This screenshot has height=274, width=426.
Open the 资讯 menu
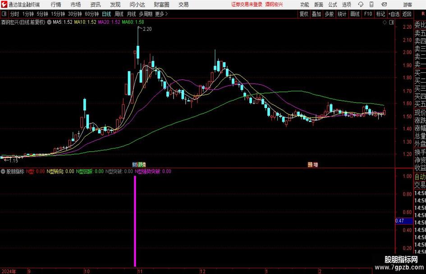tap(96, 4)
